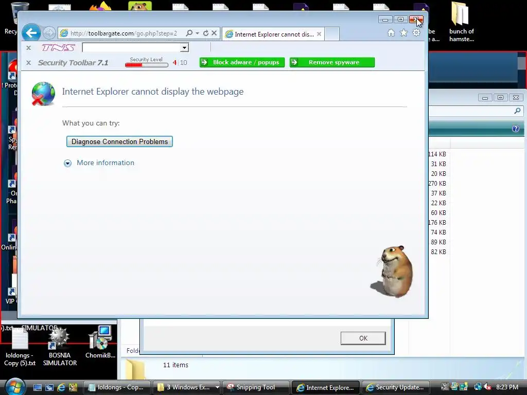
Task: Switch to Snipping Tool on taskbar
Action: click(256, 387)
